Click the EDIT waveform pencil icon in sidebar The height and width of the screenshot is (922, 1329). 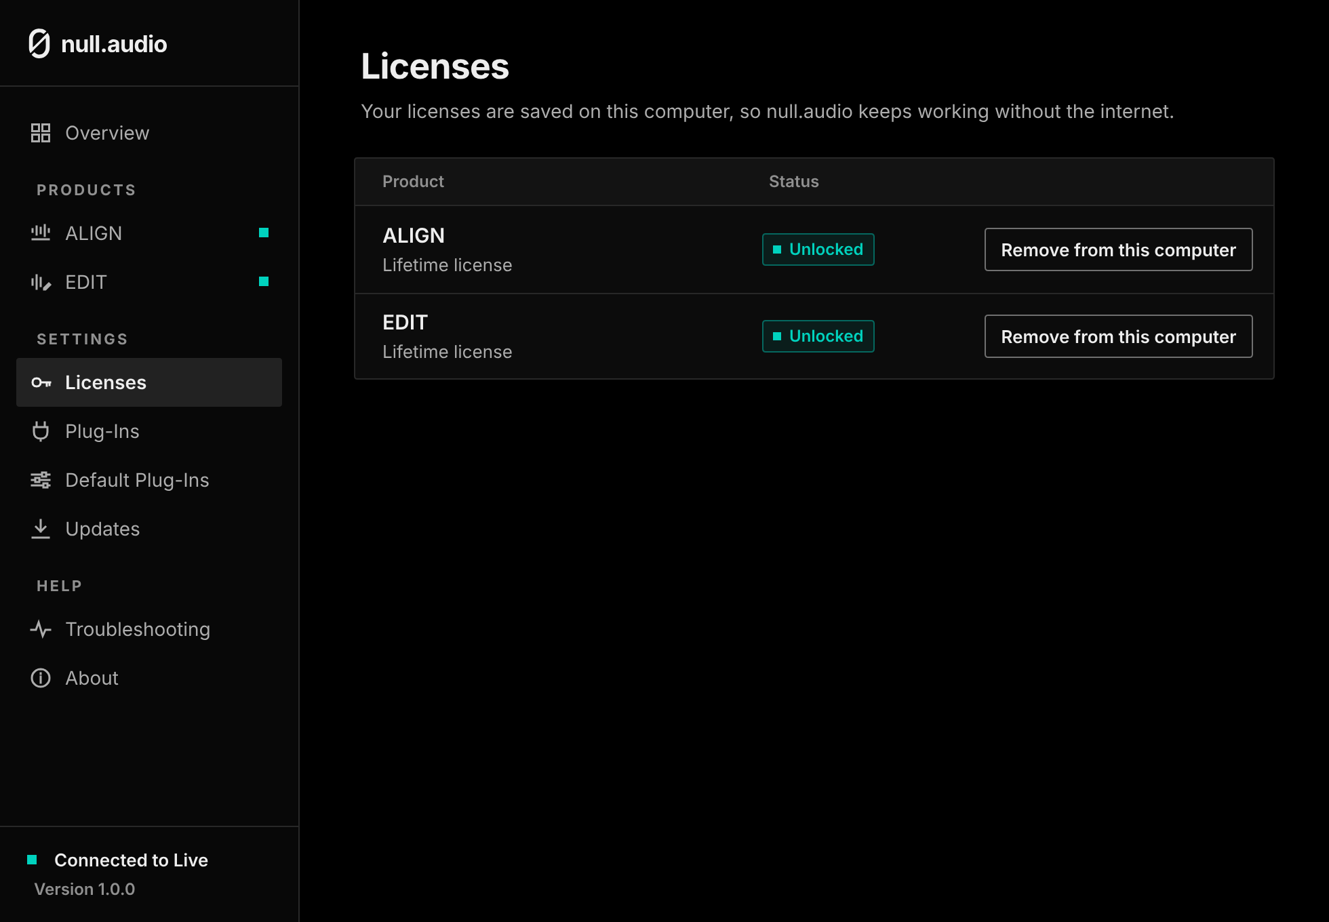click(x=41, y=282)
